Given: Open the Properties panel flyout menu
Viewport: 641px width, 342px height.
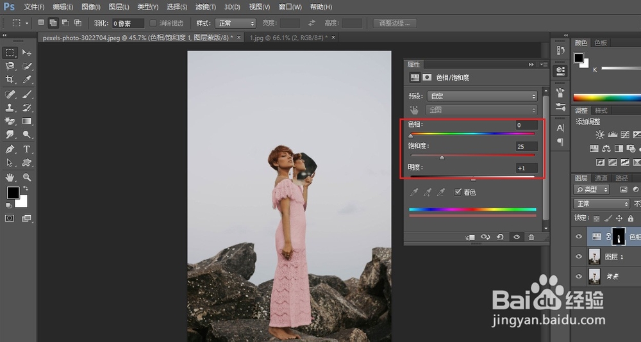Looking at the screenshot, I should 544,65.
